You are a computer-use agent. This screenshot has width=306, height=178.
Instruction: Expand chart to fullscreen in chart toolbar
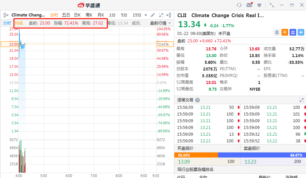(161, 15)
